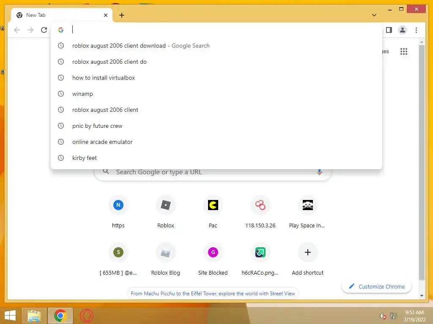Open the [ 655MB ] @e... shortcut
The height and width of the screenshot is (324, 433).
[118, 259]
